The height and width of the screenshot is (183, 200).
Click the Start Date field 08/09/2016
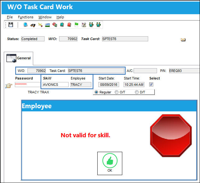tap(109, 85)
